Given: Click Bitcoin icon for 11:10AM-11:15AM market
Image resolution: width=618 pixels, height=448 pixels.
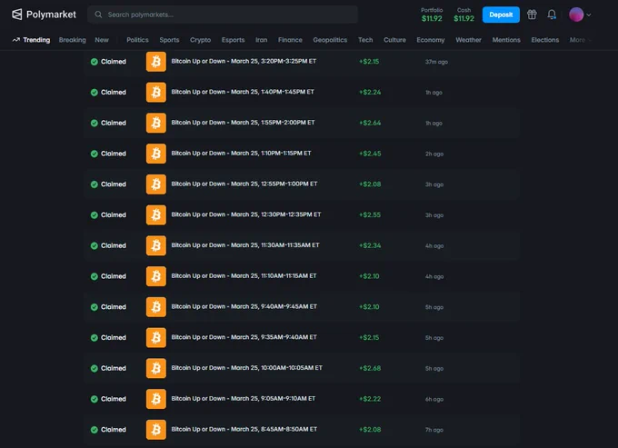Looking at the screenshot, I should [x=156, y=276].
